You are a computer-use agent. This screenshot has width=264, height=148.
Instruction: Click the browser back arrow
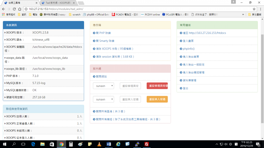pyautogui.click(x=3, y=9)
